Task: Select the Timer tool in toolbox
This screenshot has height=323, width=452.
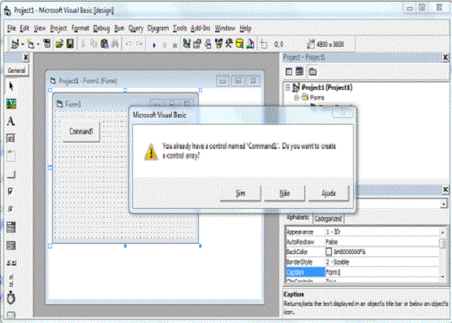Action: (11, 298)
